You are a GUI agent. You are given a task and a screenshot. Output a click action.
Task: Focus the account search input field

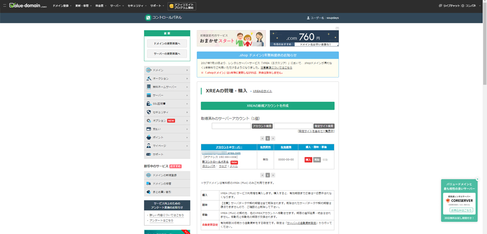231,126
